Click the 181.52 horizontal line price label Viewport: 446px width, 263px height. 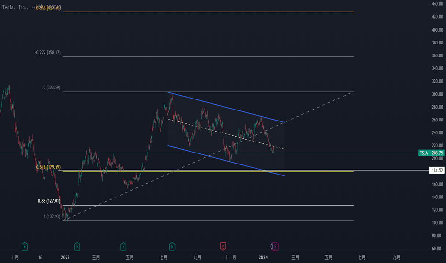pos(437,170)
